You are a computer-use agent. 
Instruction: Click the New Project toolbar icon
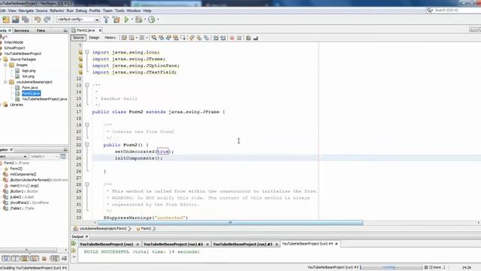[6, 20]
